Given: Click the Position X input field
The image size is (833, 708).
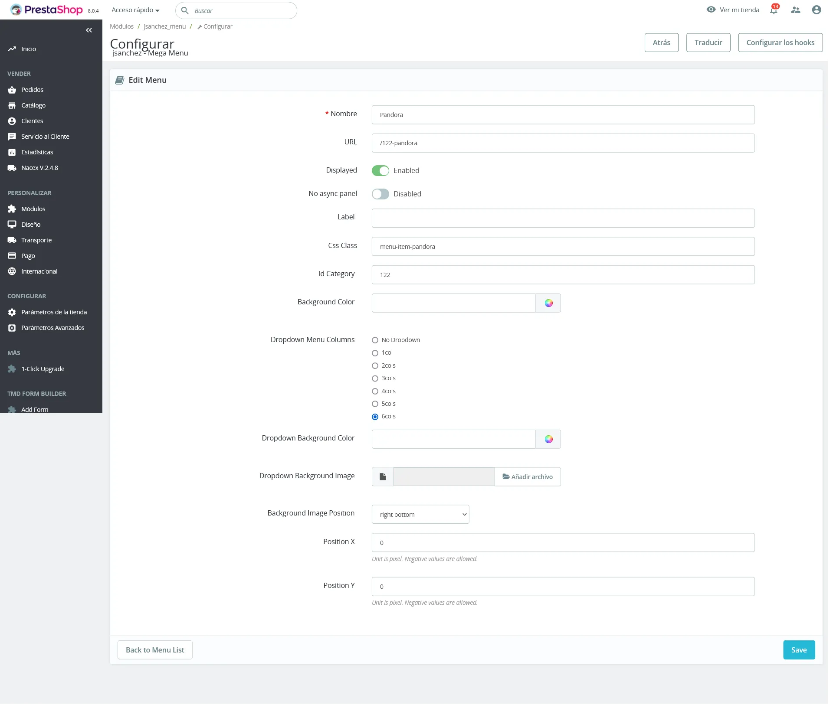Looking at the screenshot, I should (563, 542).
